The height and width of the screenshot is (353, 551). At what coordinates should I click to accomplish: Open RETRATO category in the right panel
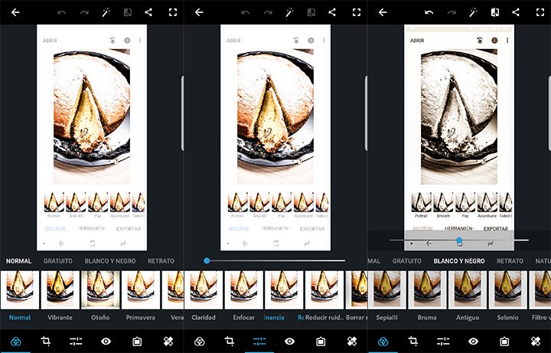510,261
